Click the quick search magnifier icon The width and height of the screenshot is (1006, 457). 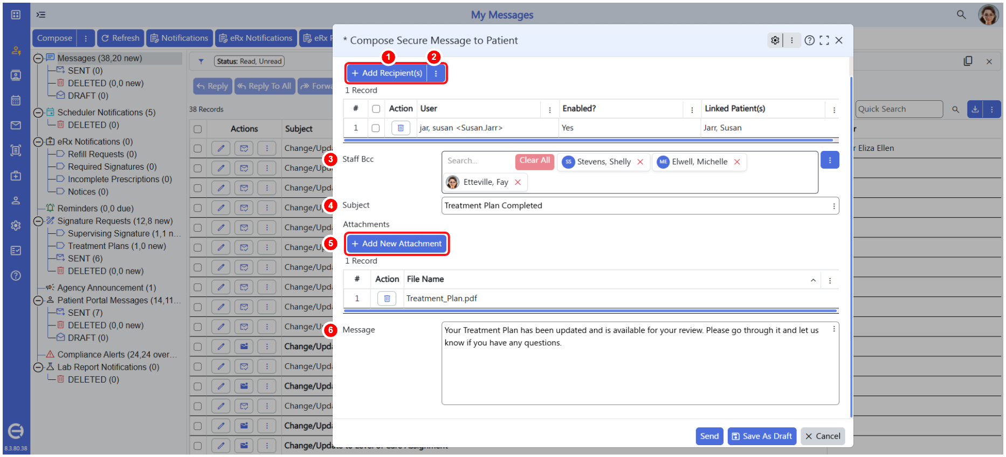955,109
